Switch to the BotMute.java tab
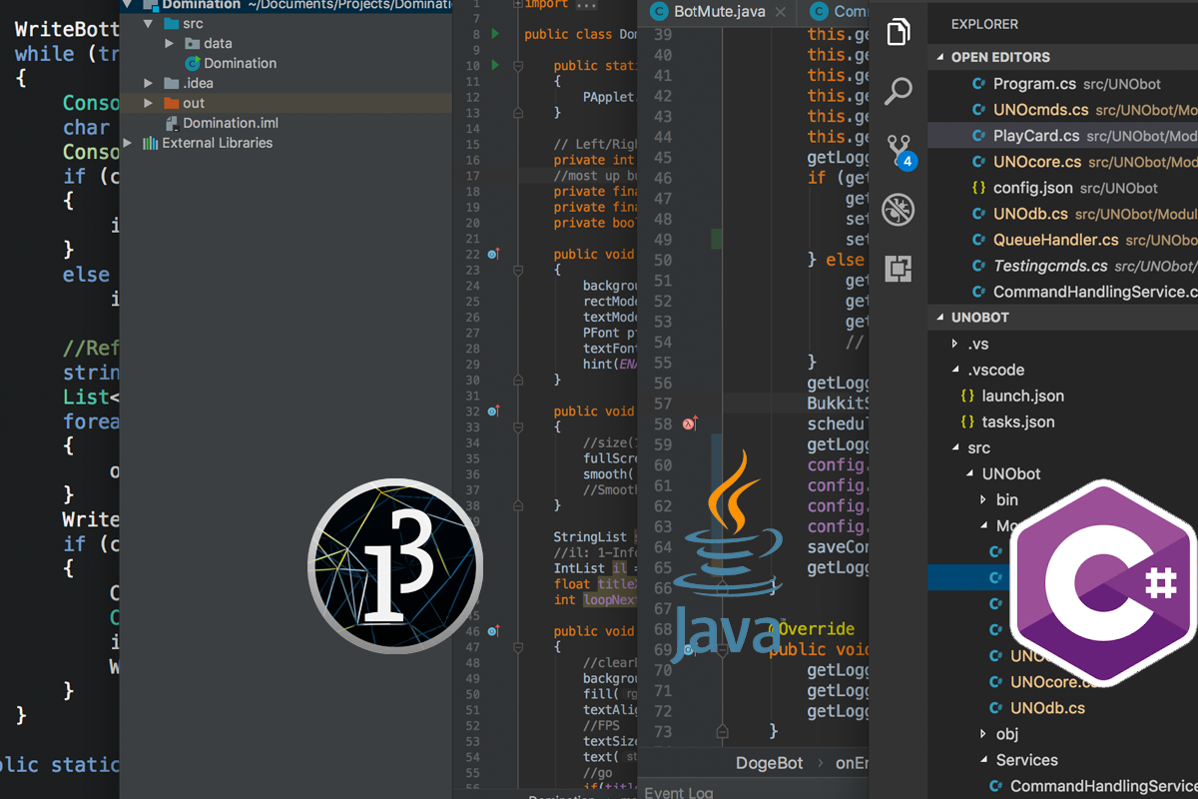 [720, 12]
